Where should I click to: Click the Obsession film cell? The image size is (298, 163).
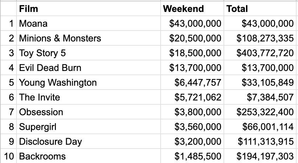pyautogui.click(x=89, y=112)
